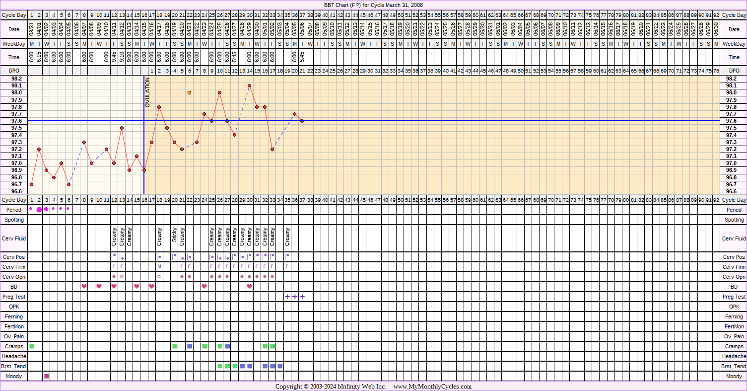This screenshot has width=747, height=391.
Task: Click the 6:15 entry in the Time row
Action: click(x=39, y=57)
